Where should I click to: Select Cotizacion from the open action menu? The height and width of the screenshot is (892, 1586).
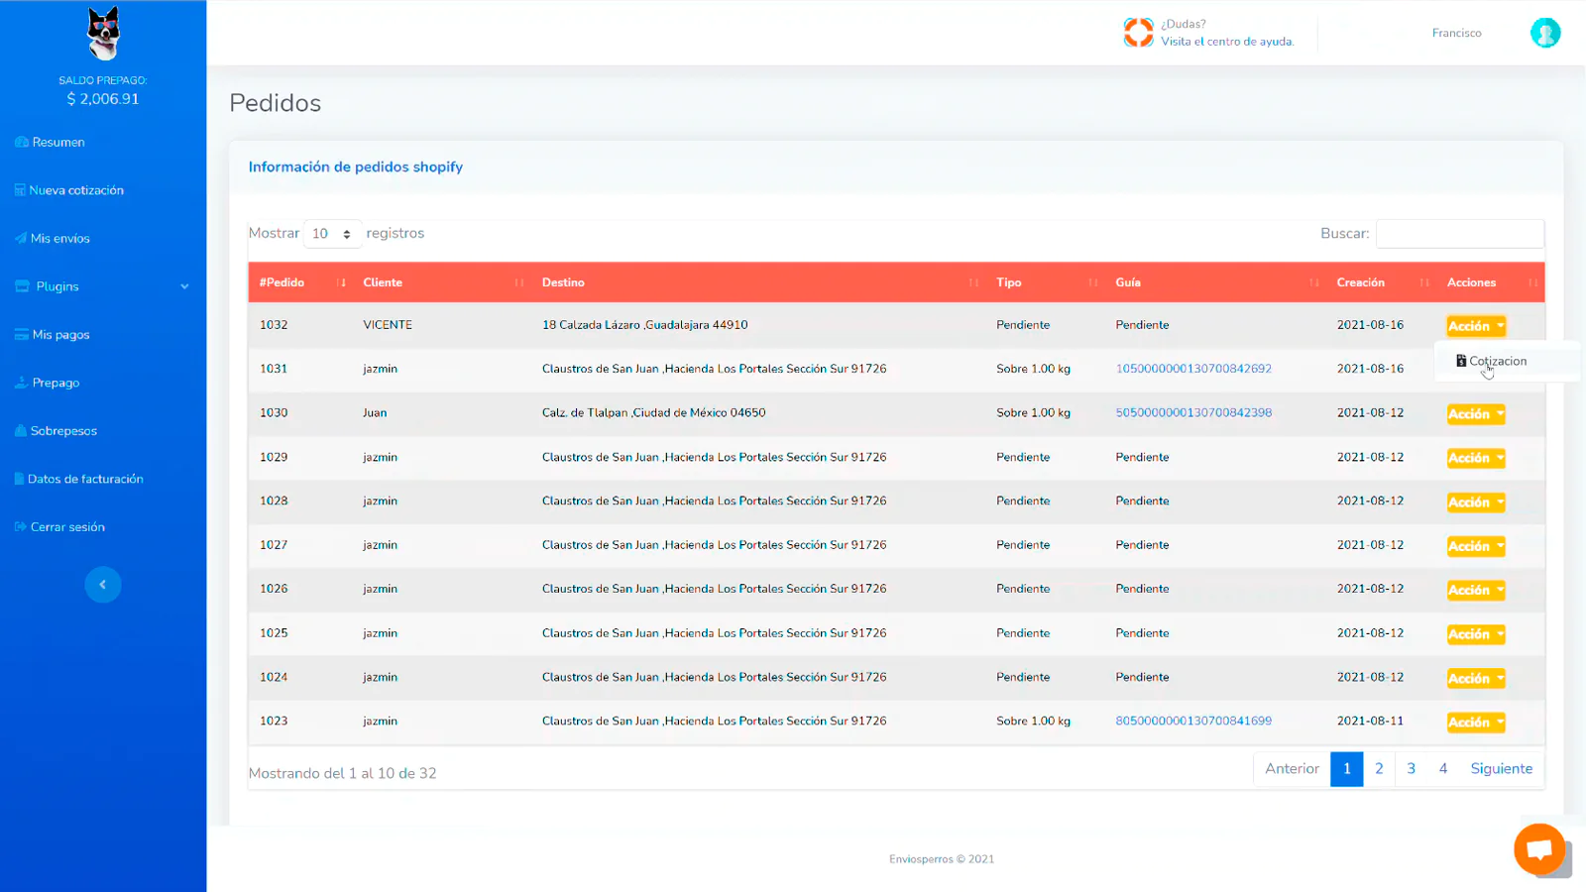pyautogui.click(x=1497, y=362)
